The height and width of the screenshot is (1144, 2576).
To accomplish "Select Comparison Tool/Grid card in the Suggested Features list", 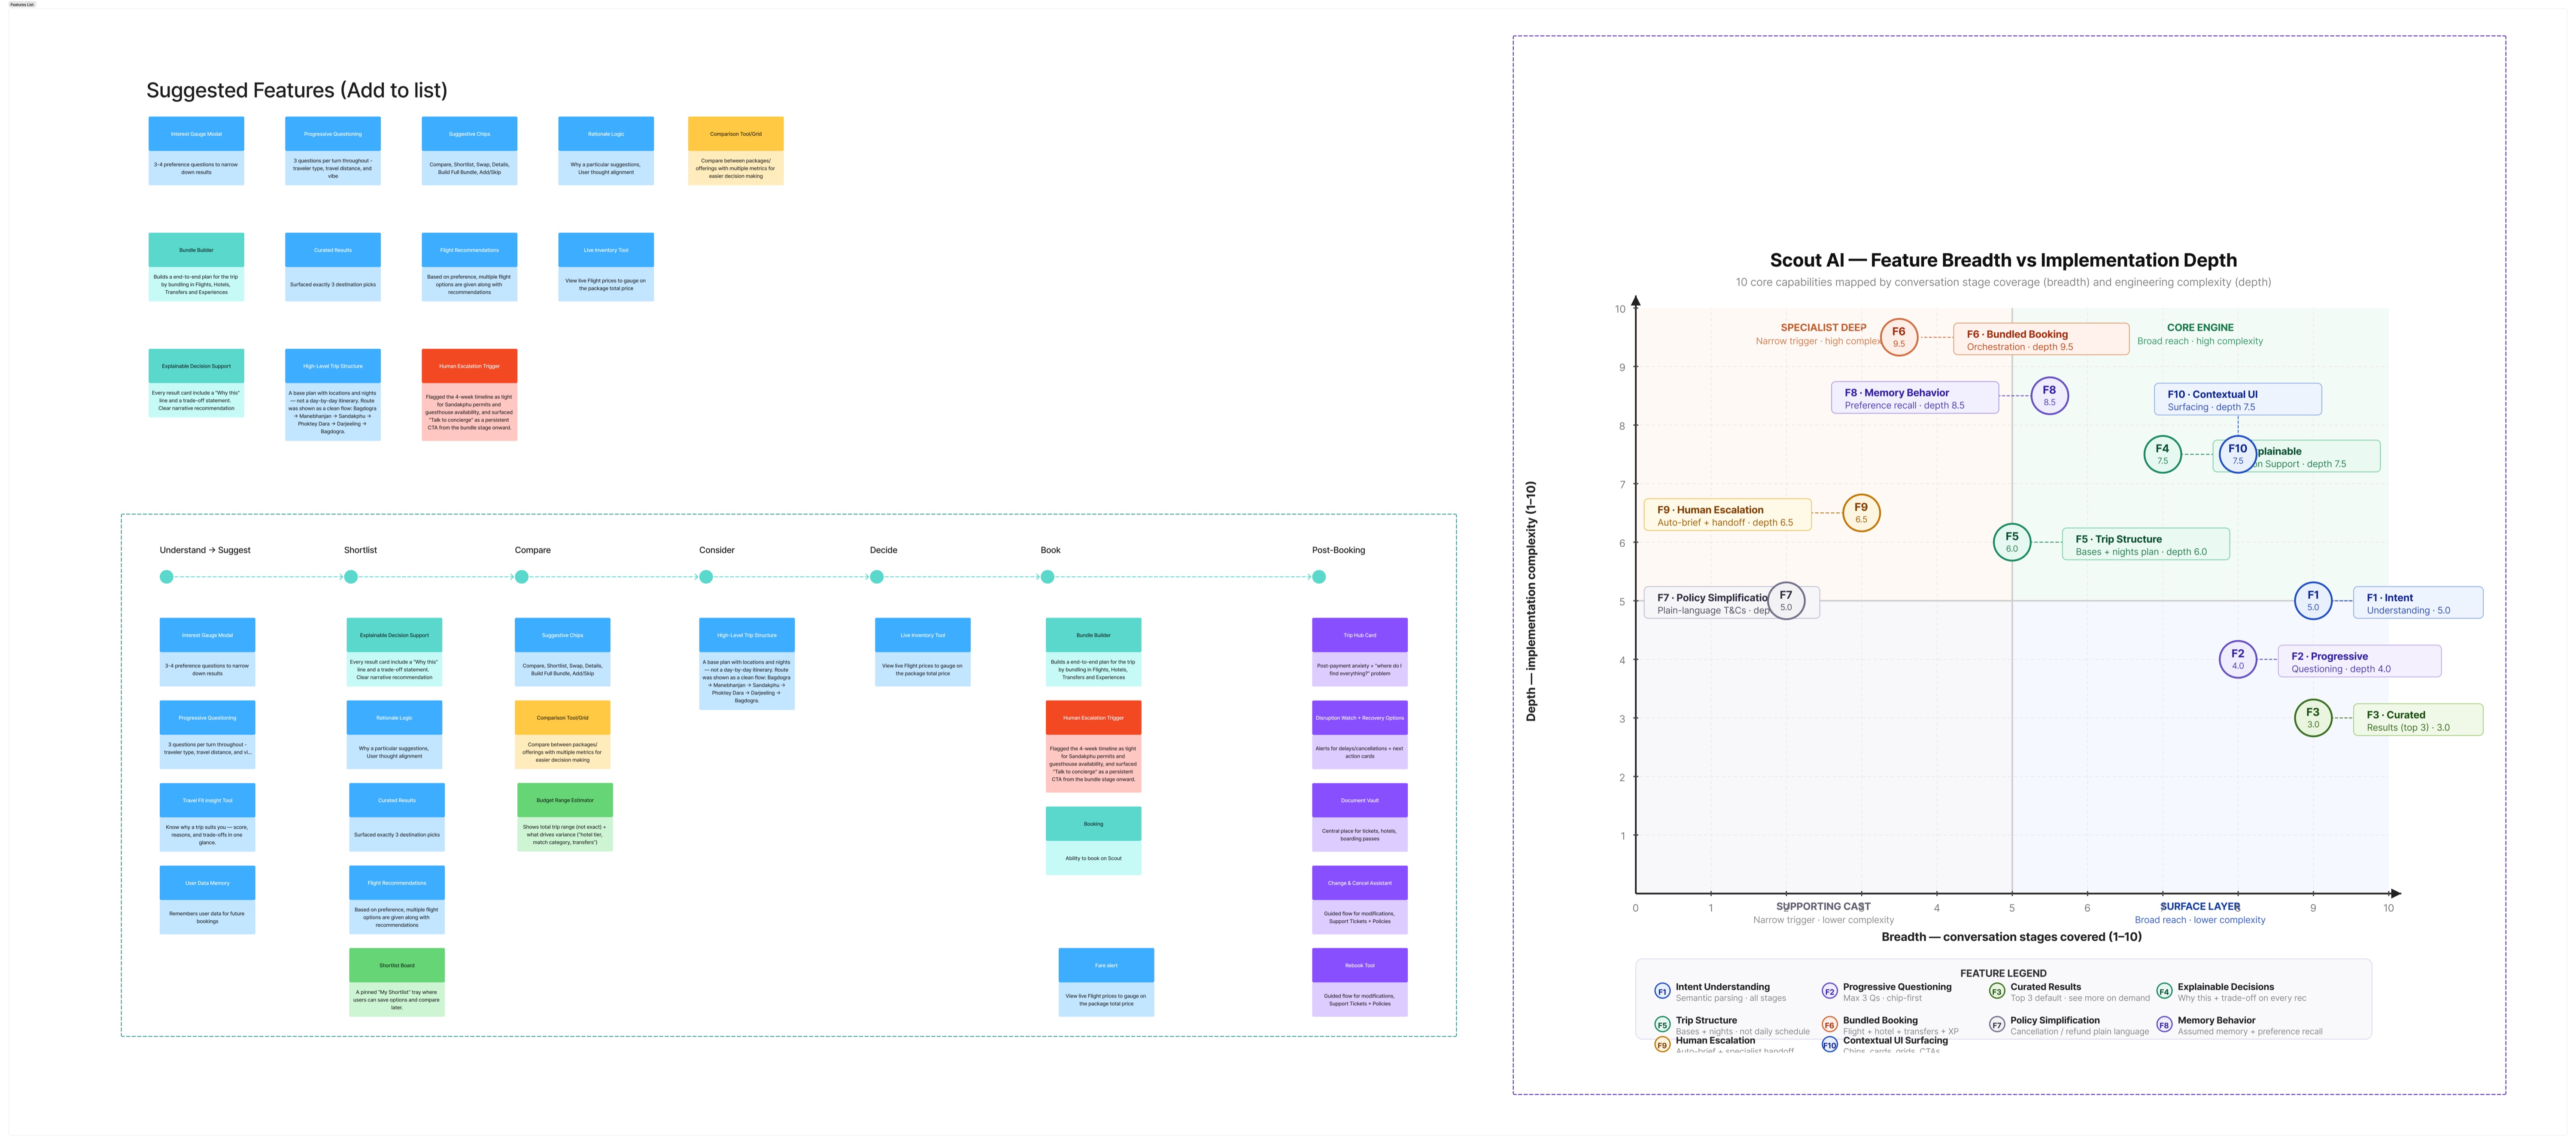I will [736, 151].
